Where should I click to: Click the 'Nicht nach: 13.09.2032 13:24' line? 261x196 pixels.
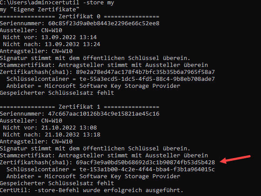point(52,44)
